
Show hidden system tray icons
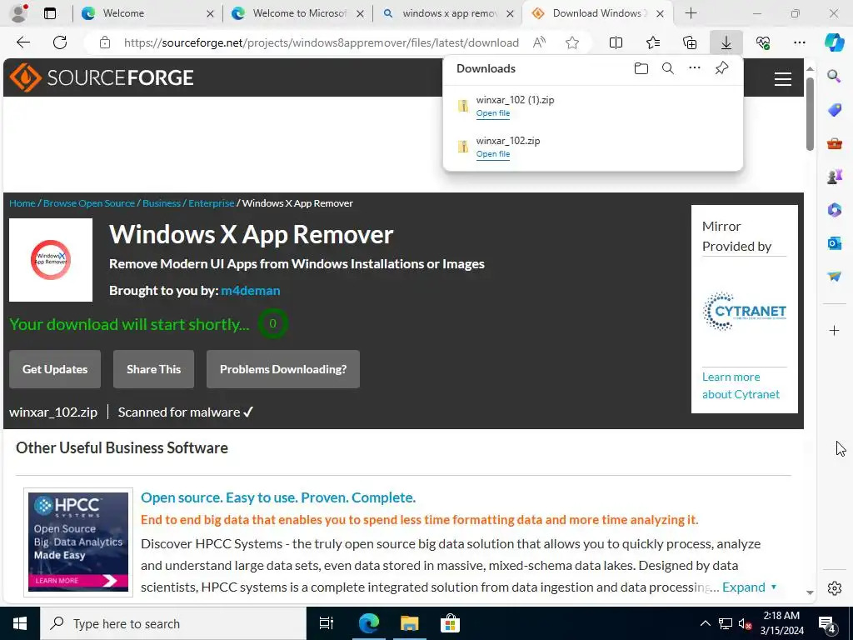(x=705, y=623)
